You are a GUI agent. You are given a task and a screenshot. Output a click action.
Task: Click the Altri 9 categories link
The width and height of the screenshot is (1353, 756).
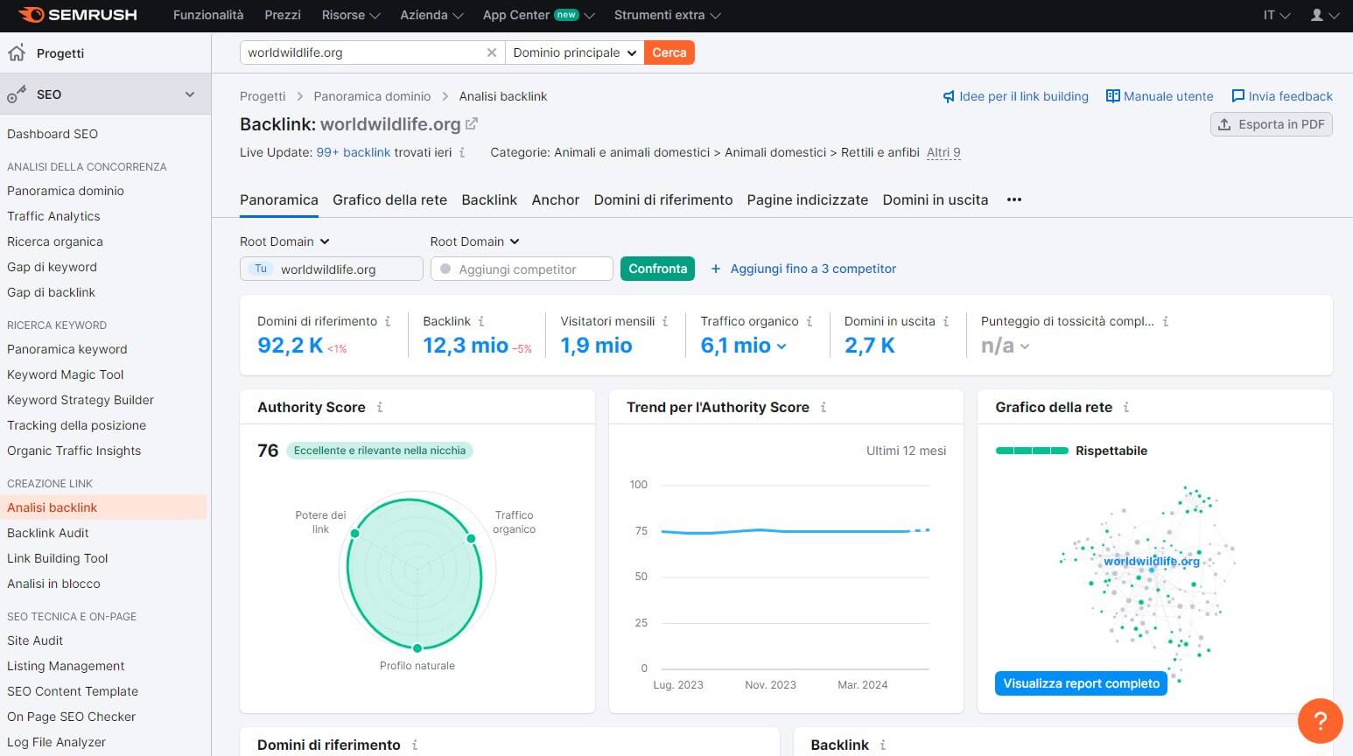[943, 152]
